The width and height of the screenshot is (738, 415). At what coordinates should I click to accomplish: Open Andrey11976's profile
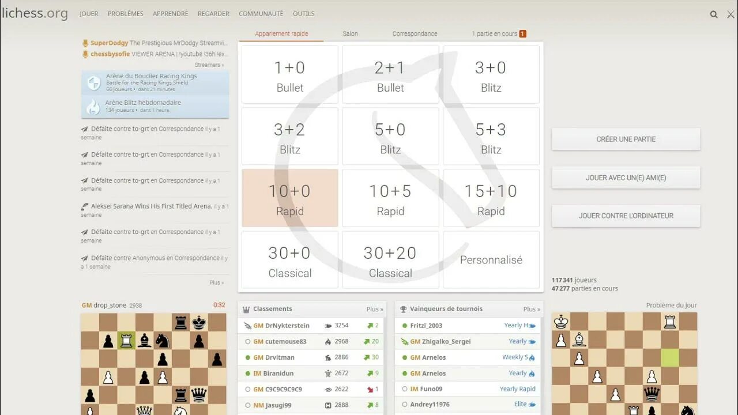(x=430, y=405)
